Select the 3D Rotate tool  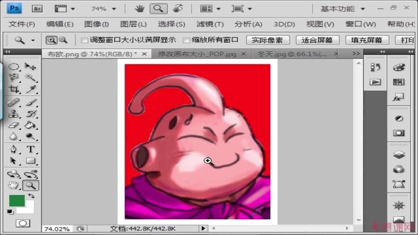[13, 174]
